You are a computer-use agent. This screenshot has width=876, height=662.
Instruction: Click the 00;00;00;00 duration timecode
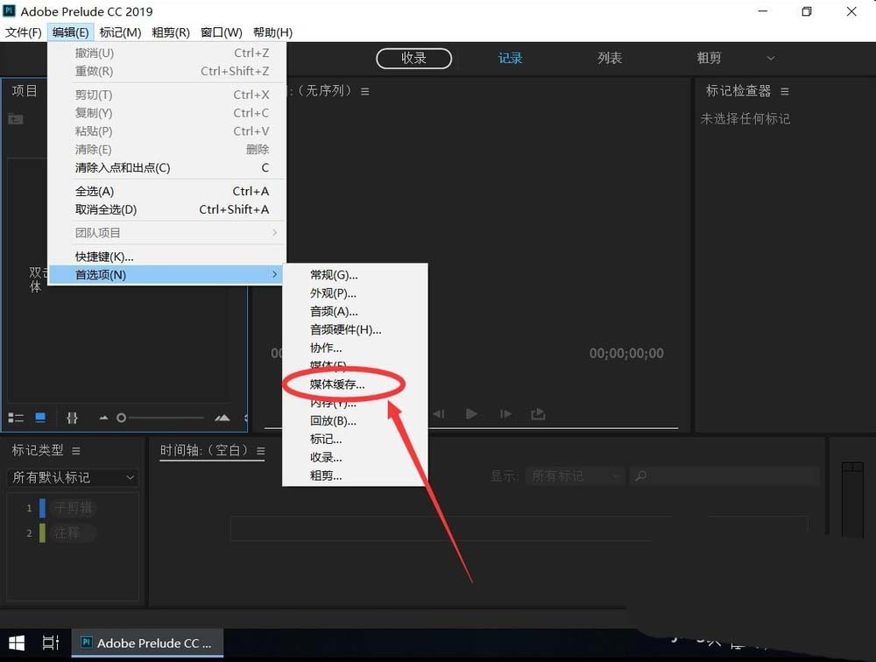[626, 353]
